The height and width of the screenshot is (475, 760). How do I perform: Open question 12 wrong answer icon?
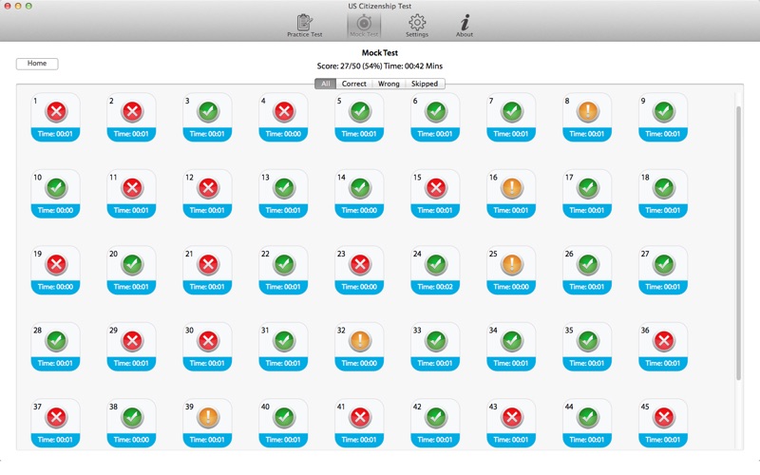point(208,188)
